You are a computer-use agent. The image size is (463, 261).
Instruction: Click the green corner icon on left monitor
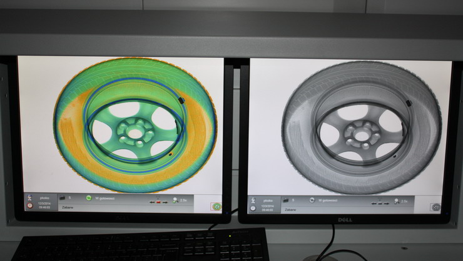pos(216,206)
